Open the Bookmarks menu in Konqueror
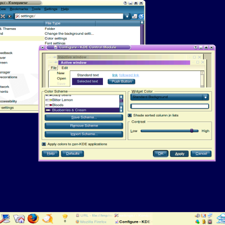This screenshot has height=225, width=225. coord(19,9)
